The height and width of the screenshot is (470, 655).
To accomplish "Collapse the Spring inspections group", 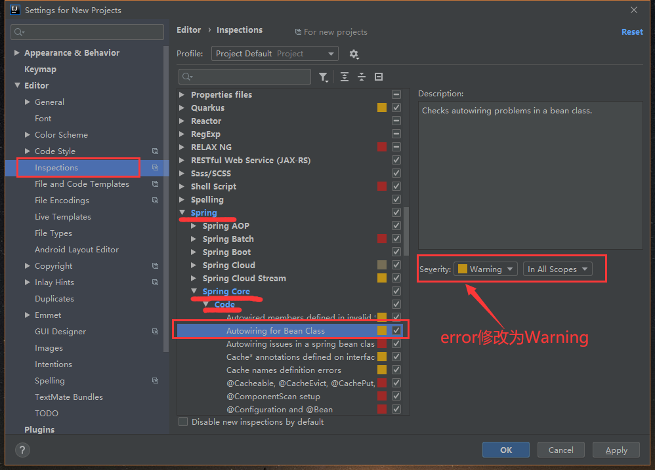I will pos(182,212).
